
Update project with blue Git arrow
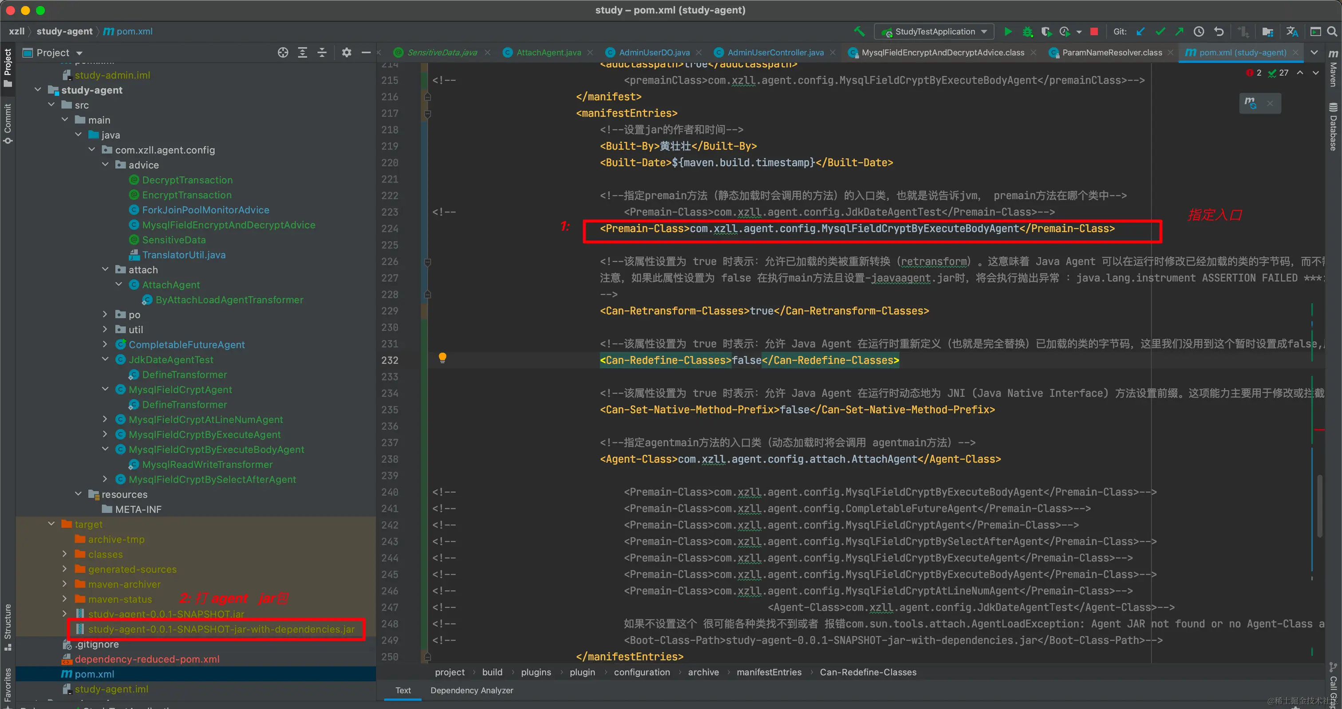click(1141, 32)
